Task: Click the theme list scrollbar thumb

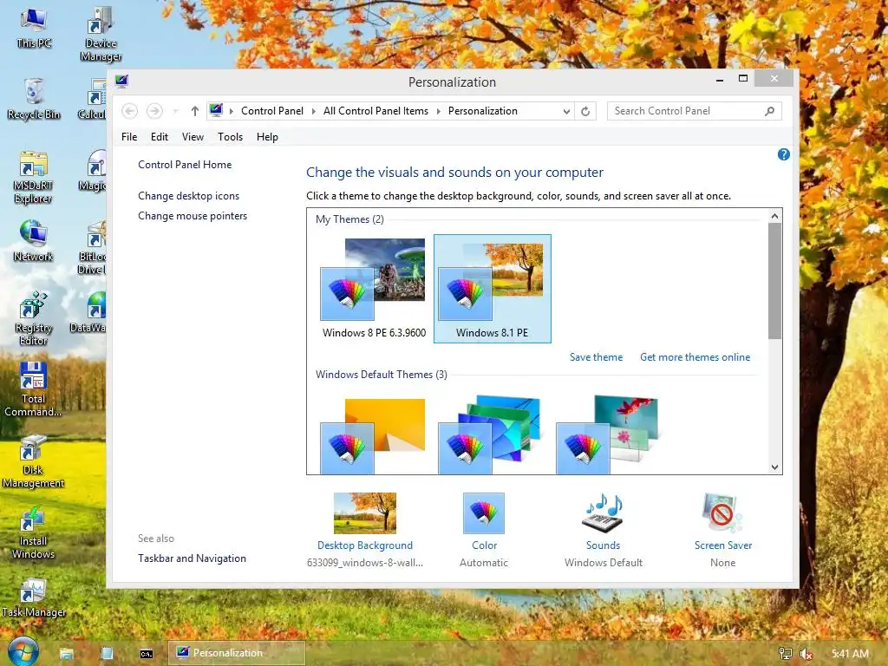Action: 774,281
